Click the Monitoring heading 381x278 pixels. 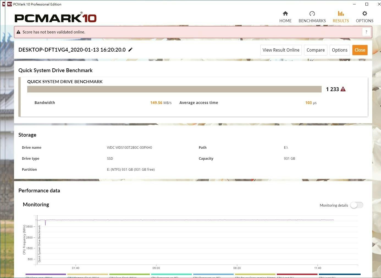click(36, 204)
